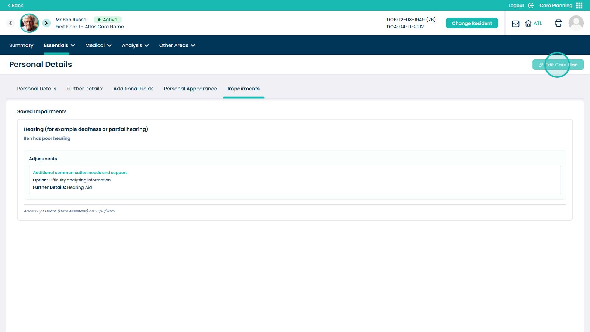Open the messages envelope icon
Viewport: 590px width, 332px height.
coord(515,23)
